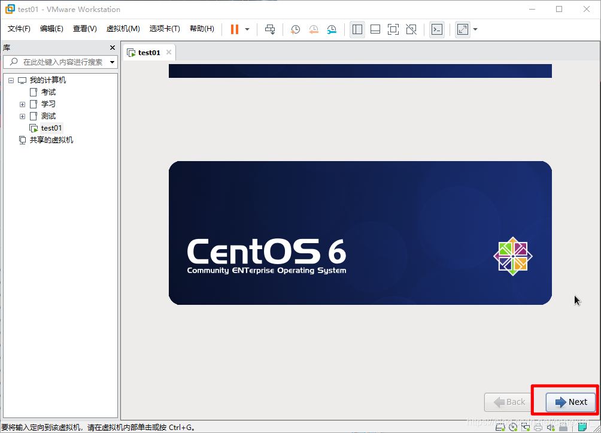Viewport: 601px width, 433px height.
Task: Open the 查看(V) menu
Action: click(85, 29)
